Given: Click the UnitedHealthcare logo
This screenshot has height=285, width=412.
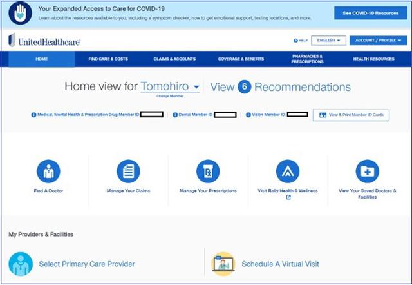Looking at the screenshot, I should (44, 40).
